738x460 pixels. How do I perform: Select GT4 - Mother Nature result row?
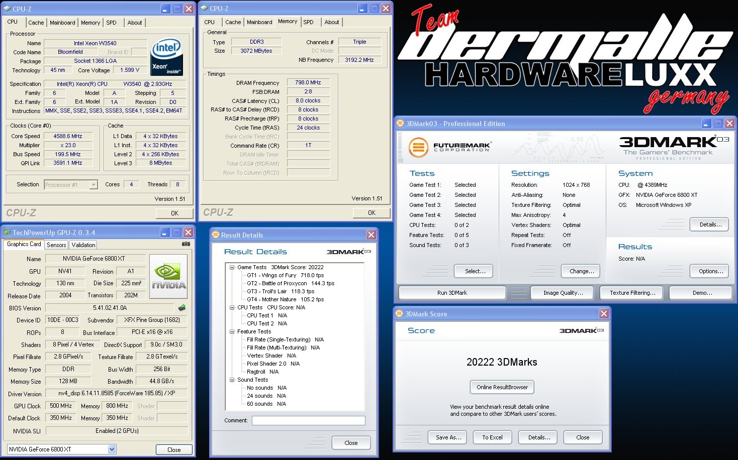(285, 299)
